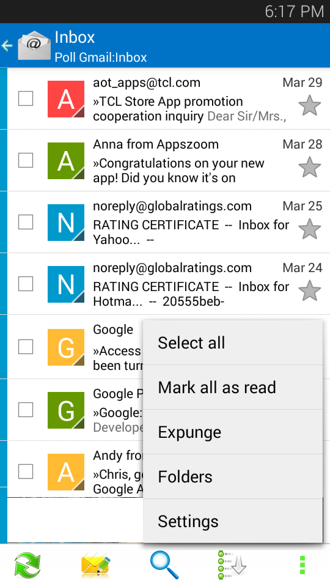
Task: Tap yellow A avatar for Andy email
Action: coord(66,471)
